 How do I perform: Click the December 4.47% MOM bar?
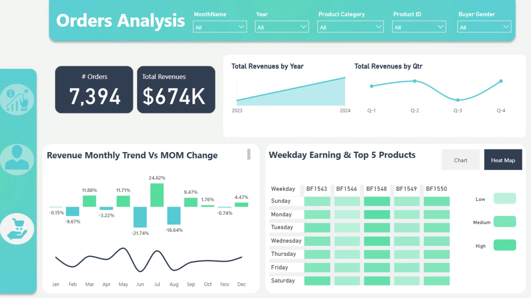241,204
